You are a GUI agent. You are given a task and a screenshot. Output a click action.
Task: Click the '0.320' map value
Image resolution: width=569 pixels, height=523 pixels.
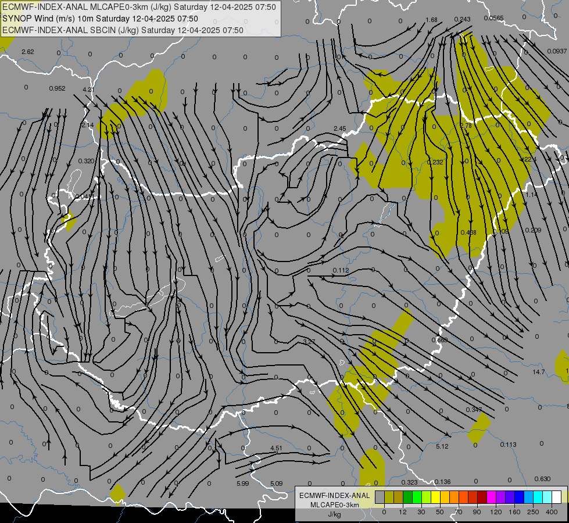86,161
